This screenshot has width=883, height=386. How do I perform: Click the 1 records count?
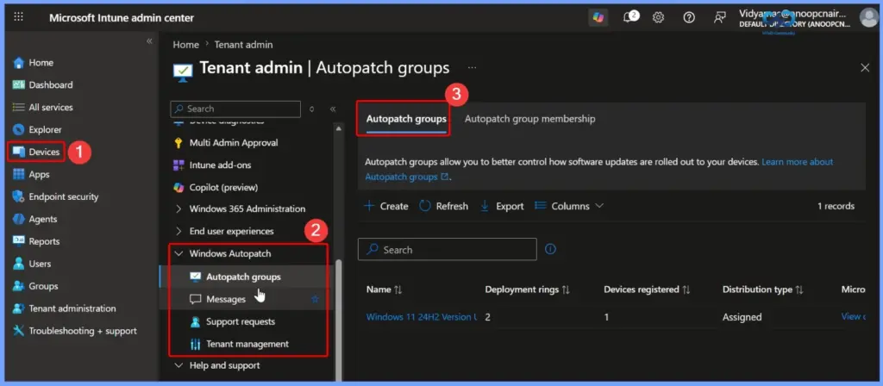pyautogui.click(x=836, y=206)
